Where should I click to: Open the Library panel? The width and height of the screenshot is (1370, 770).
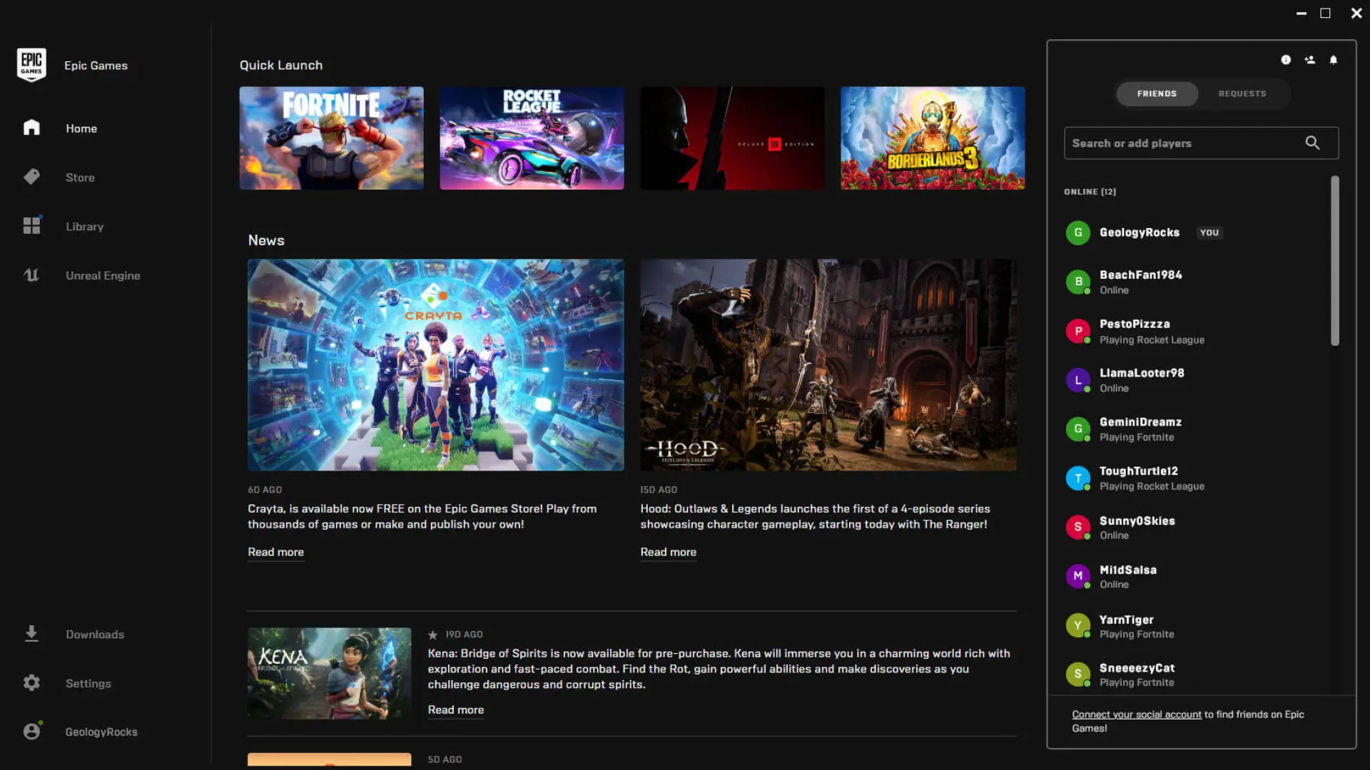point(84,226)
